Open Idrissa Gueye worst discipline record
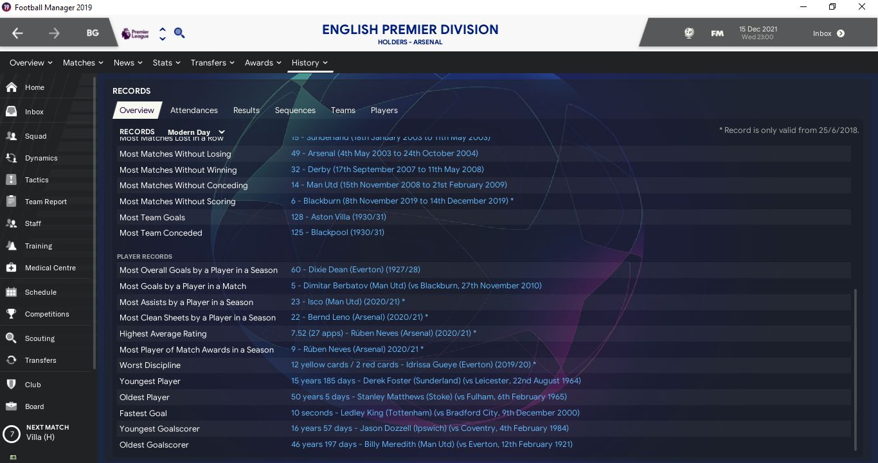The height and width of the screenshot is (463, 878). pos(413,365)
